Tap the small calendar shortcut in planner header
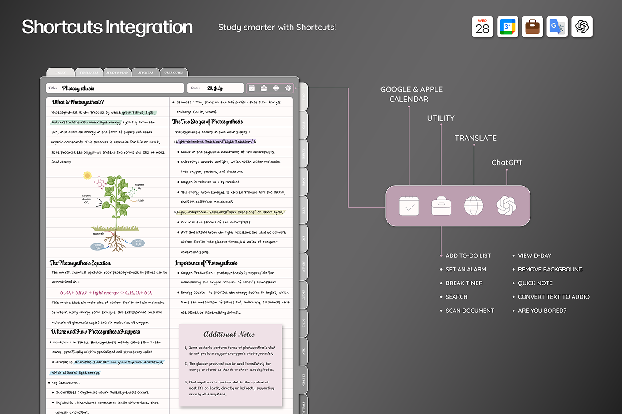This screenshot has width=622, height=414. pyautogui.click(x=251, y=88)
